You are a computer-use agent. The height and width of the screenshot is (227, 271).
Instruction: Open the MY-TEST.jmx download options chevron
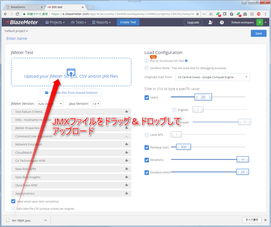click(x=46, y=220)
